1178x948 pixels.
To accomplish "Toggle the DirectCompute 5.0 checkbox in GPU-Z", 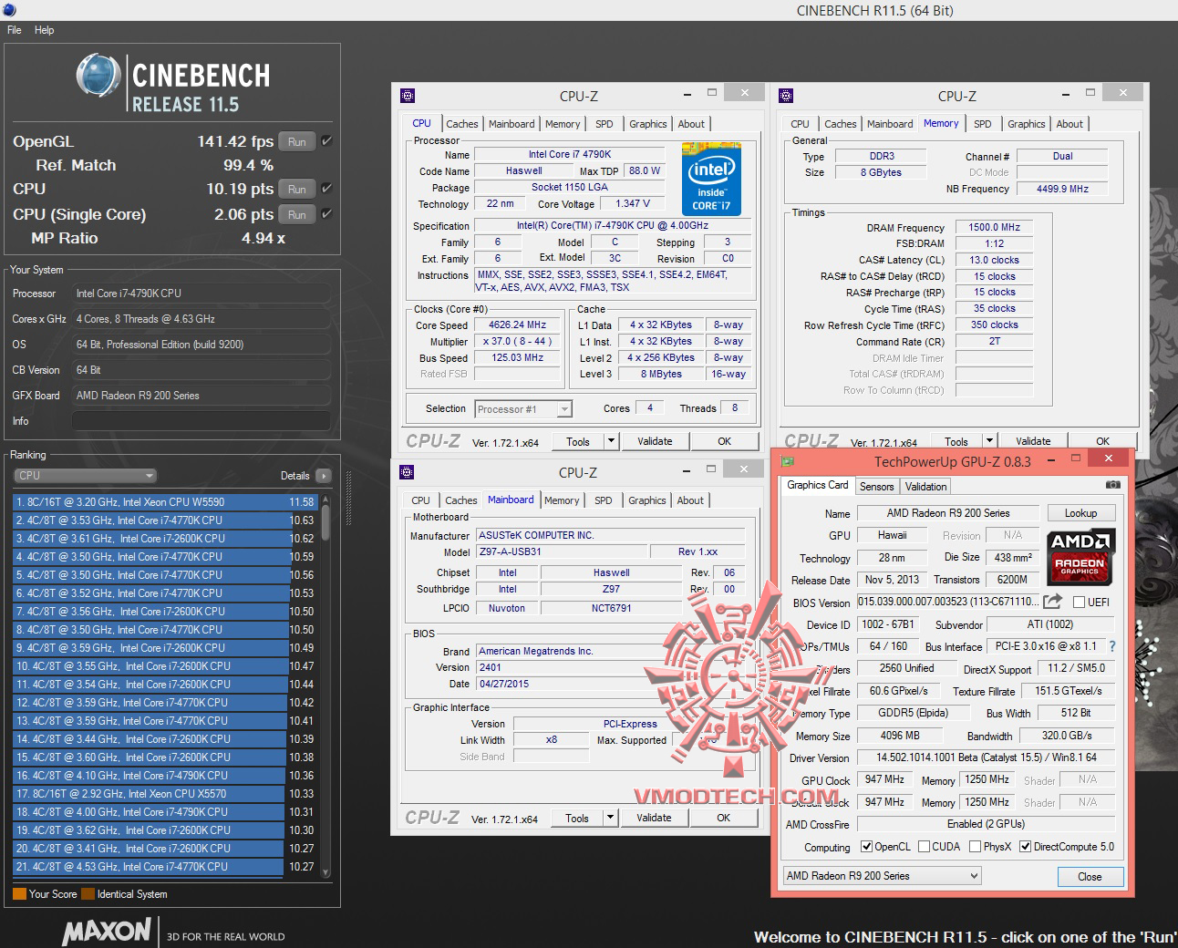I will (x=1025, y=847).
